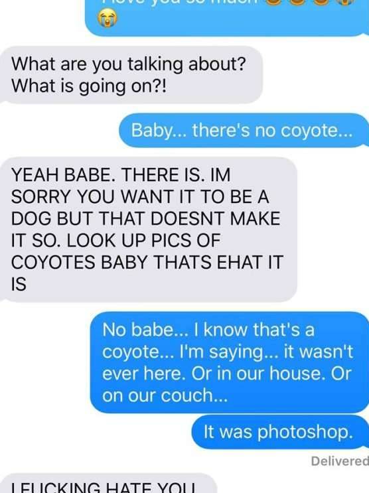Select the 'Baby... there's no coyote...' bubble
The width and height of the screenshot is (369, 493).
tap(244, 130)
